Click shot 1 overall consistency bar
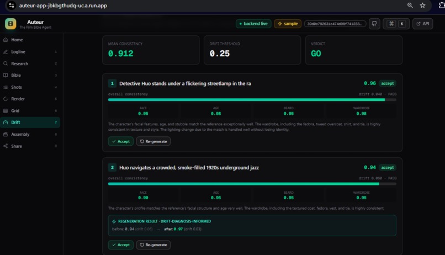Viewport: 445px width, 255px height. [252, 100]
